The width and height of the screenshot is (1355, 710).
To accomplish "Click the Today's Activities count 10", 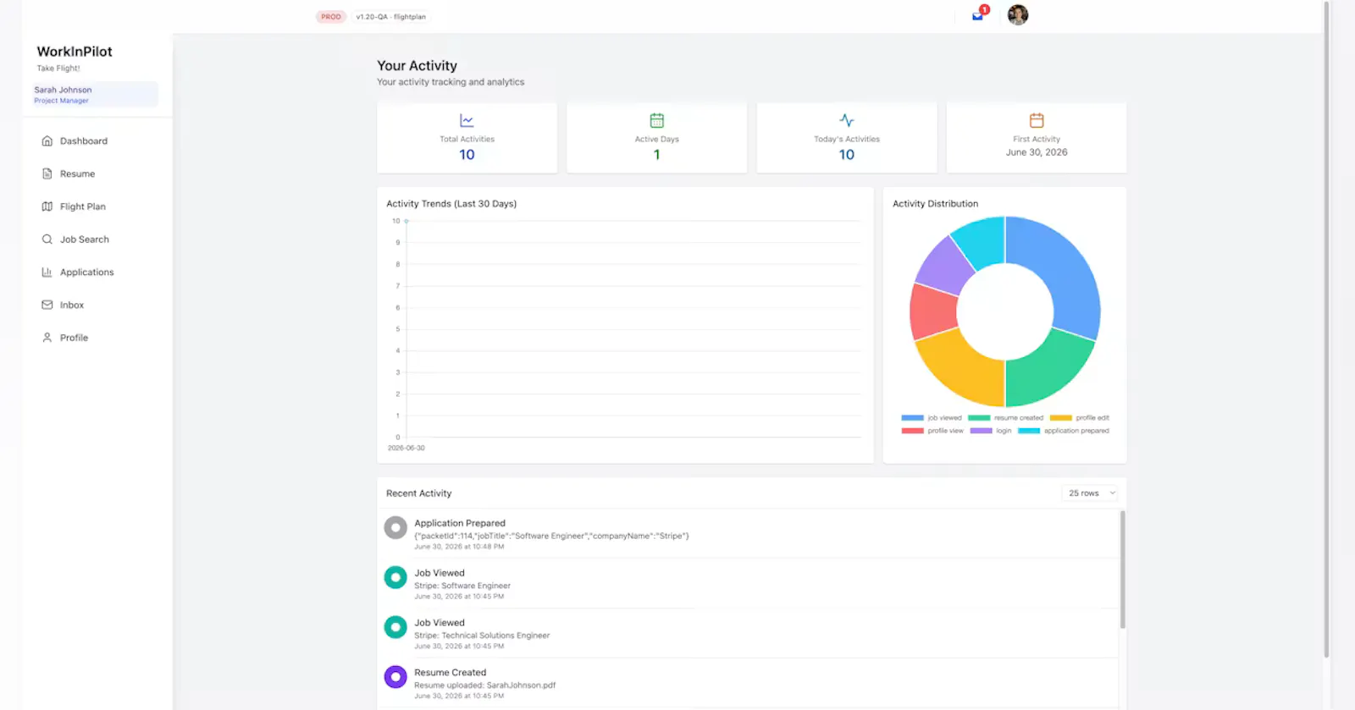I will coord(847,155).
